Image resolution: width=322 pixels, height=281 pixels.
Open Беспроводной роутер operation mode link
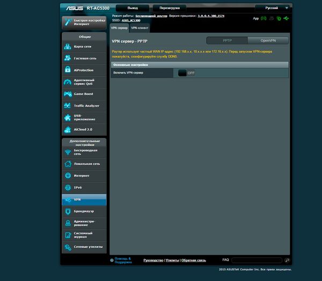[151, 16]
